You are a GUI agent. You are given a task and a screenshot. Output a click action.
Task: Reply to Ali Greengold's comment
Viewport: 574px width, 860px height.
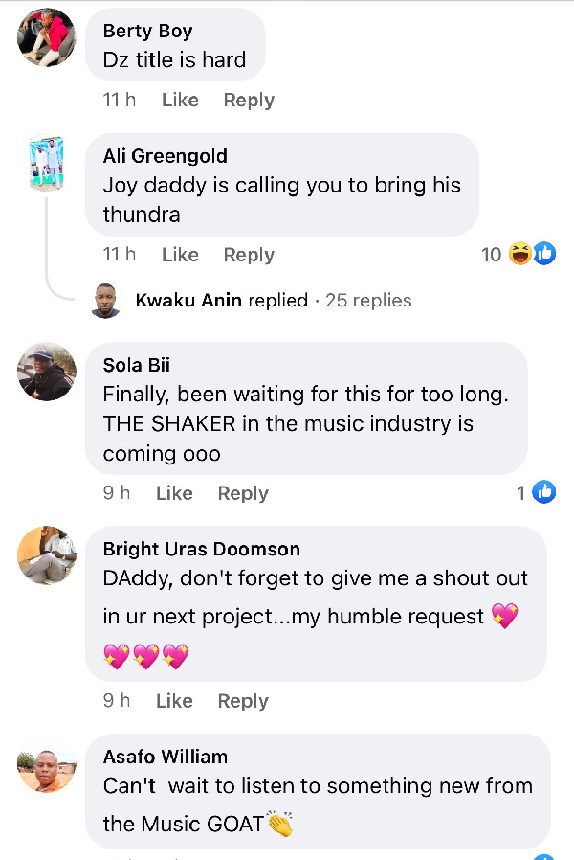(x=249, y=255)
